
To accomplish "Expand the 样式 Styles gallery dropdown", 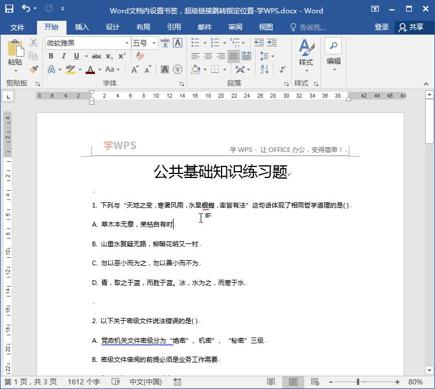I will click(305, 71).
